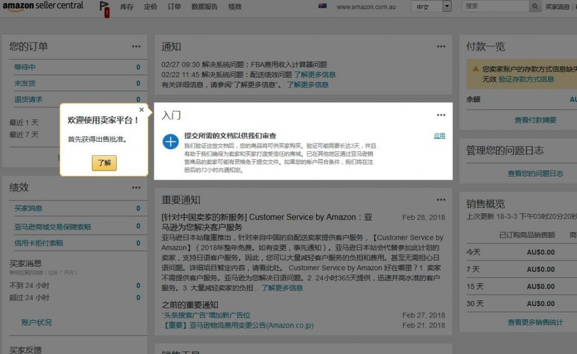Open the flag notifications icon

tap(104, 7)
